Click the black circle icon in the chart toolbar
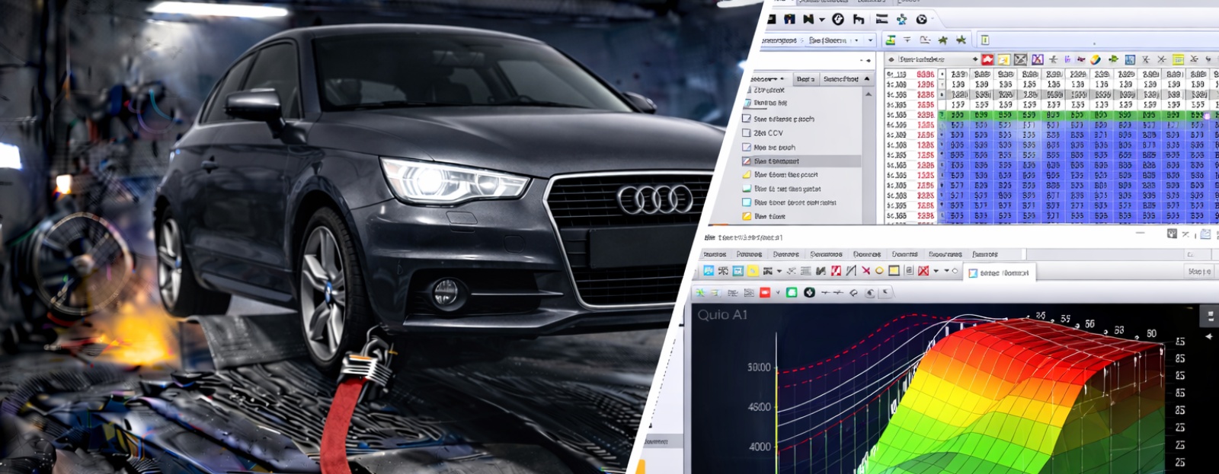The image size is (1219, 474). point(809,293)
